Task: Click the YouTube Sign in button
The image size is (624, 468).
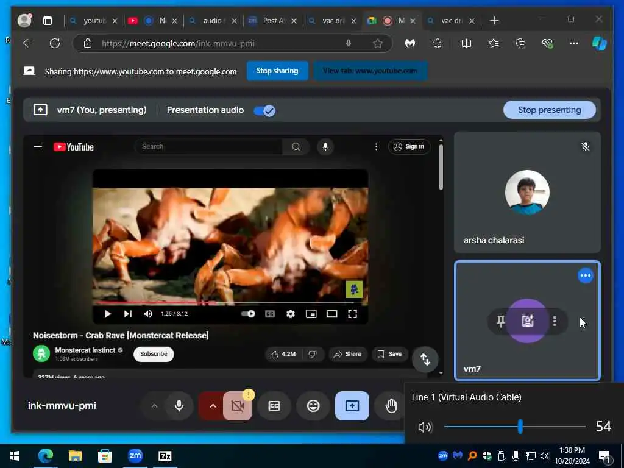Action: [409, 146]
